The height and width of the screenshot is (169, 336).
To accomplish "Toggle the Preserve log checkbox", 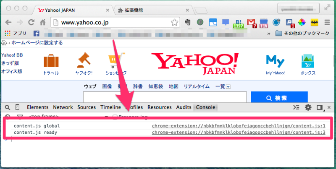I will click(x=115, y=117).
